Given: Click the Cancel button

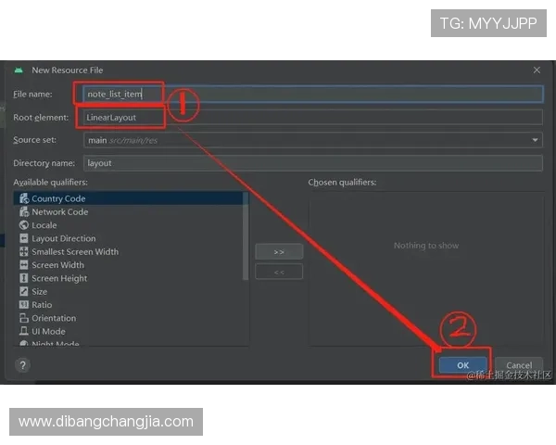Looking at the screenshot, I should (x=518, y=365).
